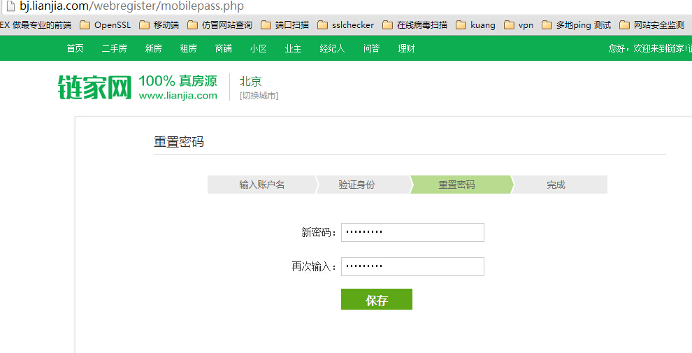This screenshot has width=692, height=353.
Task: Click the browser URL address text
Action: tap(131, 6)
